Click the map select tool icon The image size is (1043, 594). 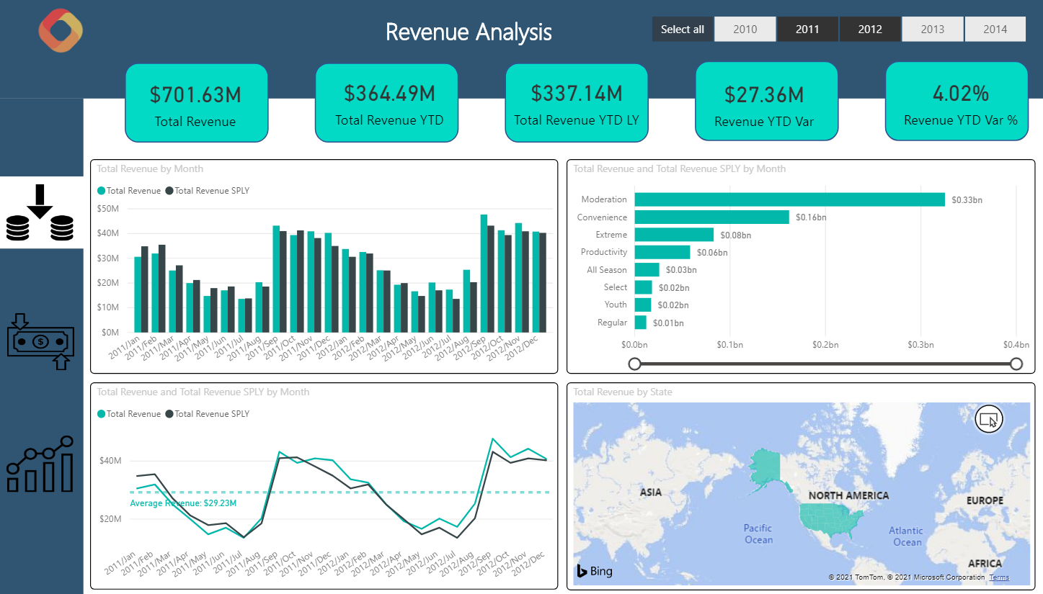point(988,419)
